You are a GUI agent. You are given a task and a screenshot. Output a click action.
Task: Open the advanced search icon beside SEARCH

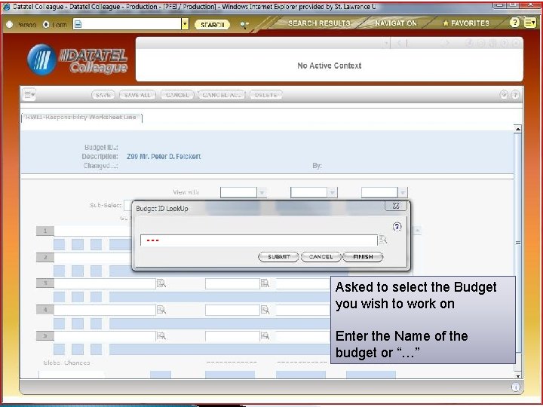[244, 24]
